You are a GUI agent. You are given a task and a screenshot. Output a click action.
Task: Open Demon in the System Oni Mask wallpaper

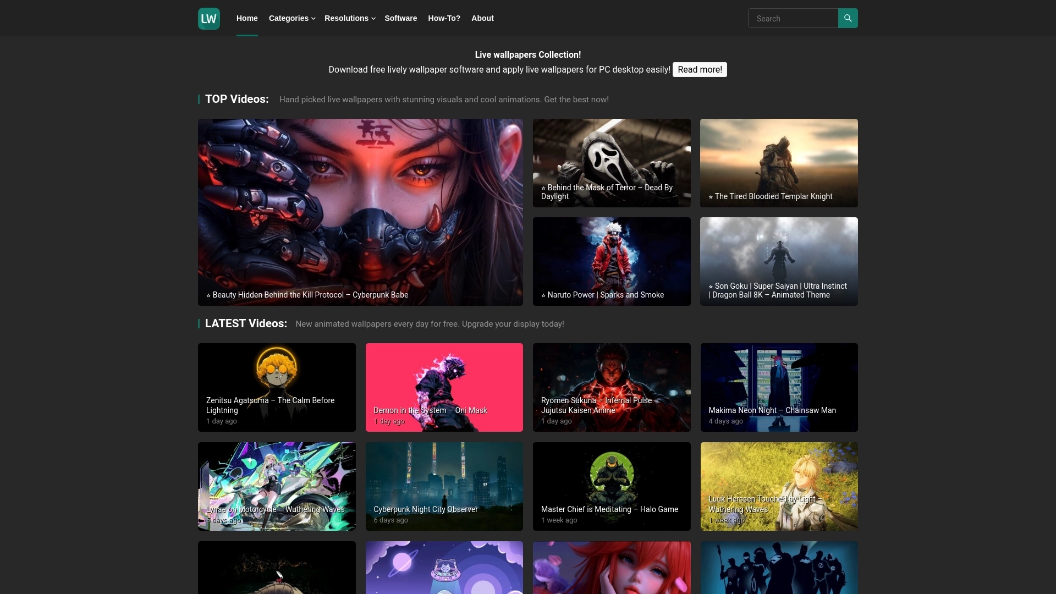(x=444, y=387)
